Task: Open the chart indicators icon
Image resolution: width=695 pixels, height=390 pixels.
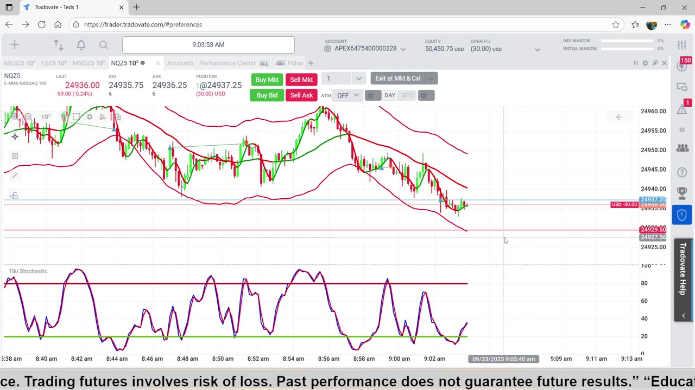Action: pyautogui.click(x=103, y=116)
